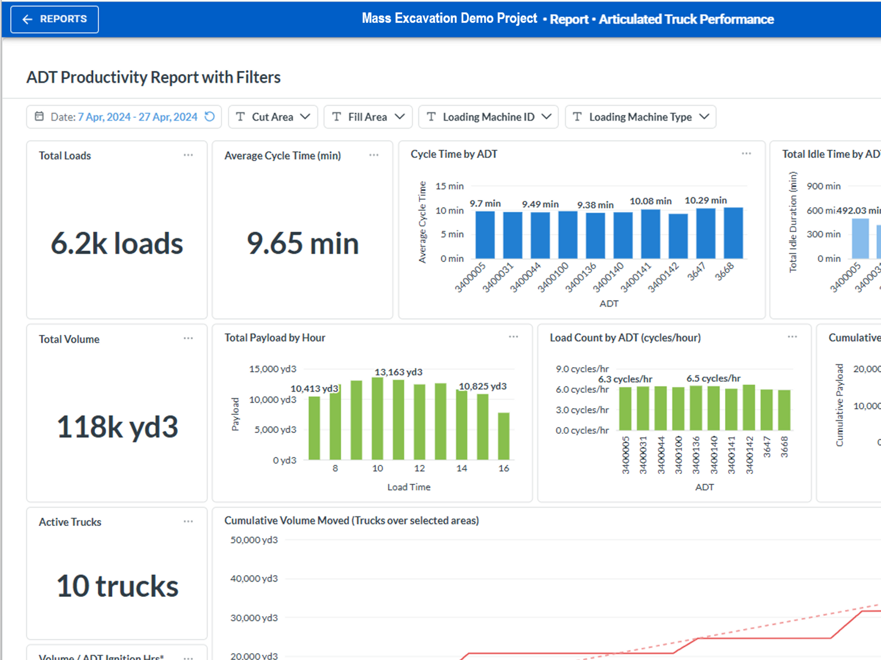Click the text-type icon on Fill Area filter
Screen dimensions: 881x660
(337, 116)
